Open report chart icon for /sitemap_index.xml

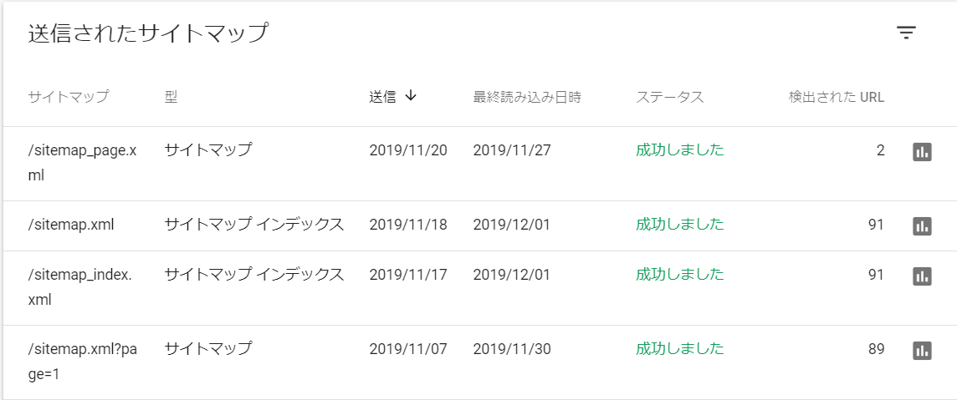(922, 276)
